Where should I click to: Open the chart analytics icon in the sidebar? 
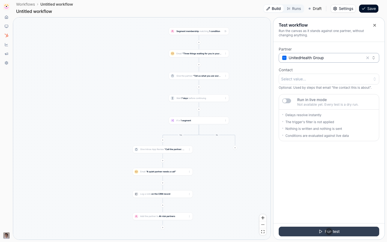[x=6, y=45]
